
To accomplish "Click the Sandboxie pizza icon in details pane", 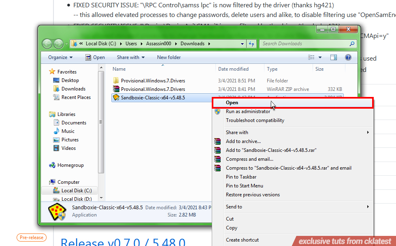I will [57, 211].
